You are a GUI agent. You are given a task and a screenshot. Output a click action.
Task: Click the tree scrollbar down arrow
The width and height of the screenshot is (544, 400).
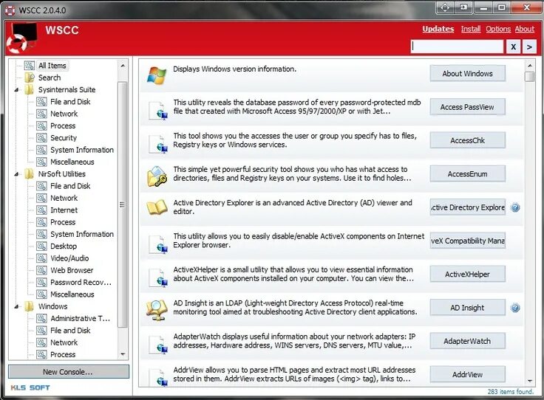[x=123, y=354]
